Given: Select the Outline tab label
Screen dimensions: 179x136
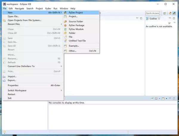Looking at the screenshot, I should (x=153, y=19).
